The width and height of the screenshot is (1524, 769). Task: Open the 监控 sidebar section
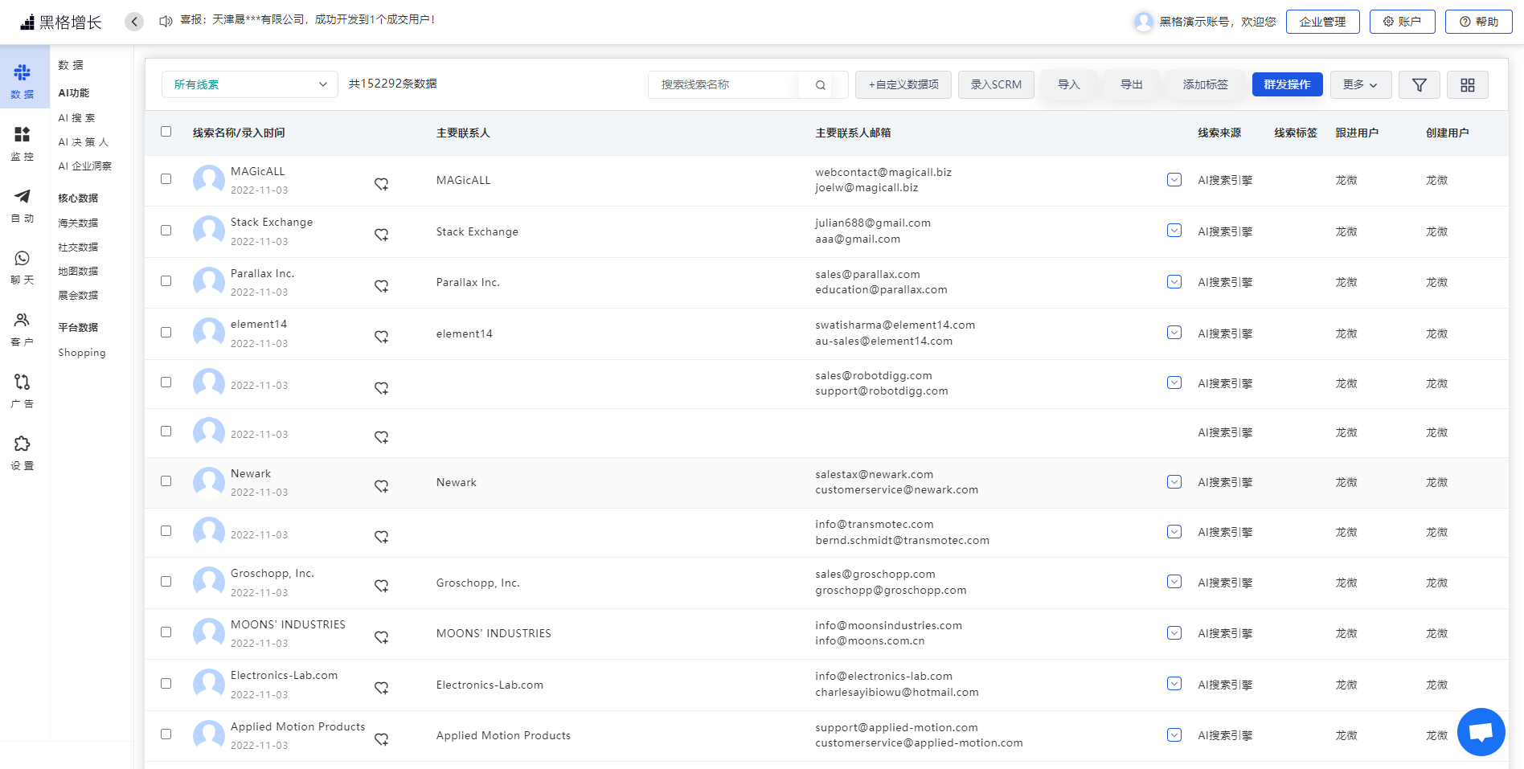point(23,143)
